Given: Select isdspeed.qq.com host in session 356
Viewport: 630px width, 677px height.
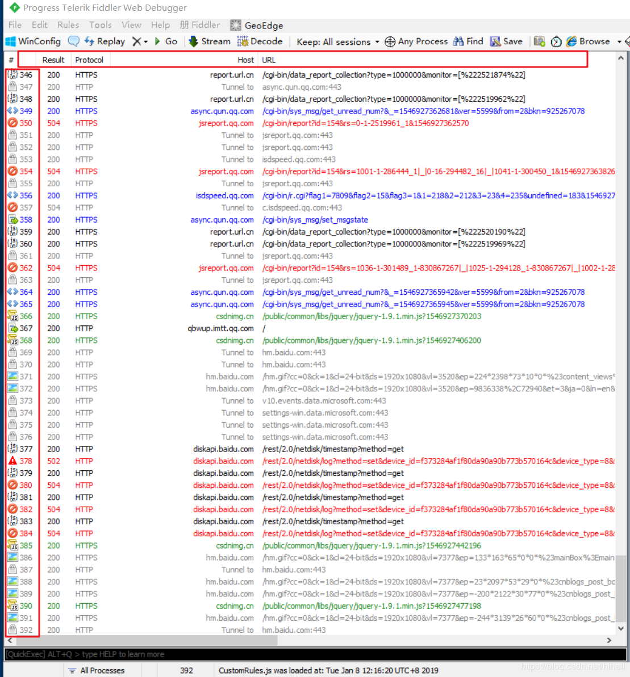Looking at the screenshot, I should click(224, 195).
